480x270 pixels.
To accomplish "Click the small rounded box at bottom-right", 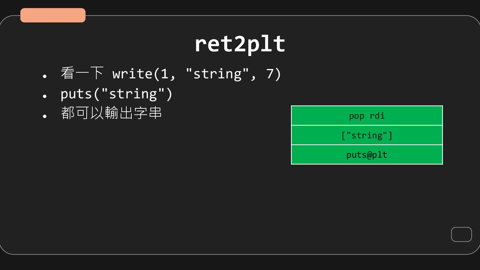I will click(461, 234).
